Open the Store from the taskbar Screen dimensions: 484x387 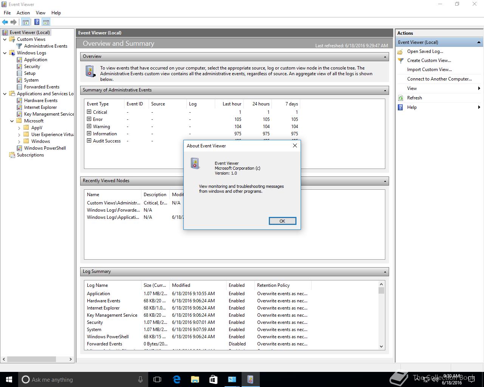[213, 379]
